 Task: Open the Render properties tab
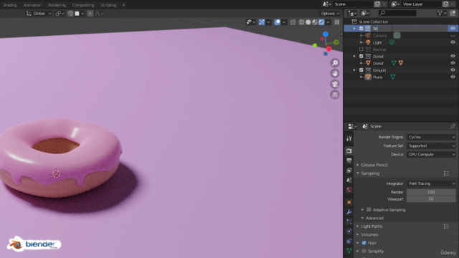[x=349, y=151]
